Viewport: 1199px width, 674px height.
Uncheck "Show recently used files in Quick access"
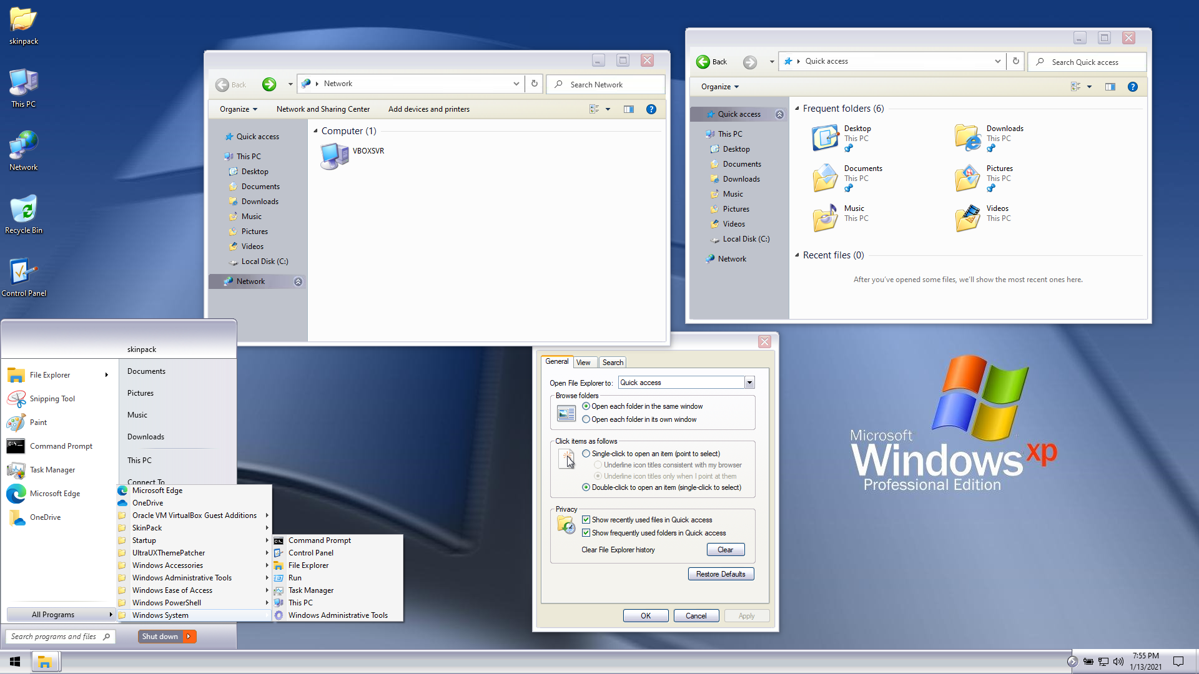[586, 520]
